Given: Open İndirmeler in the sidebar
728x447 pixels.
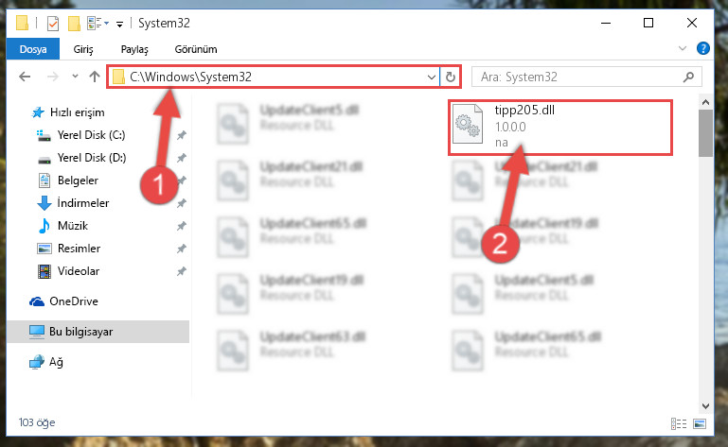Looking at the screenshot, I should tap(83, 203).
